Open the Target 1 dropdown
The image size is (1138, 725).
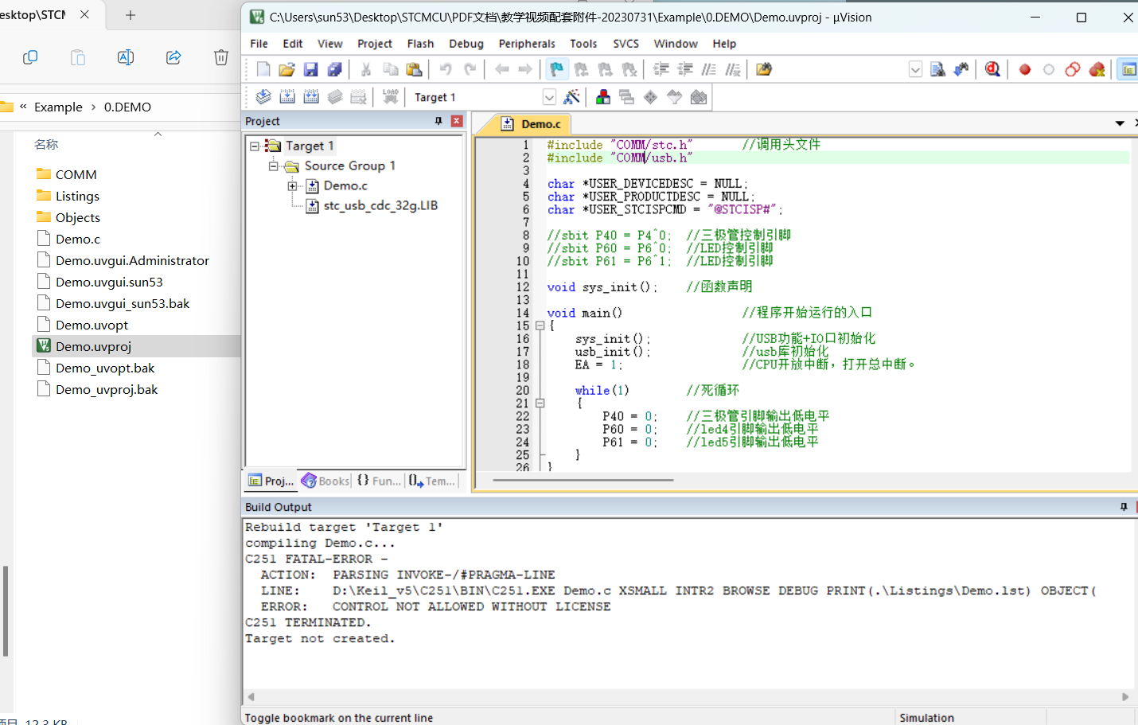pos(549,97)
